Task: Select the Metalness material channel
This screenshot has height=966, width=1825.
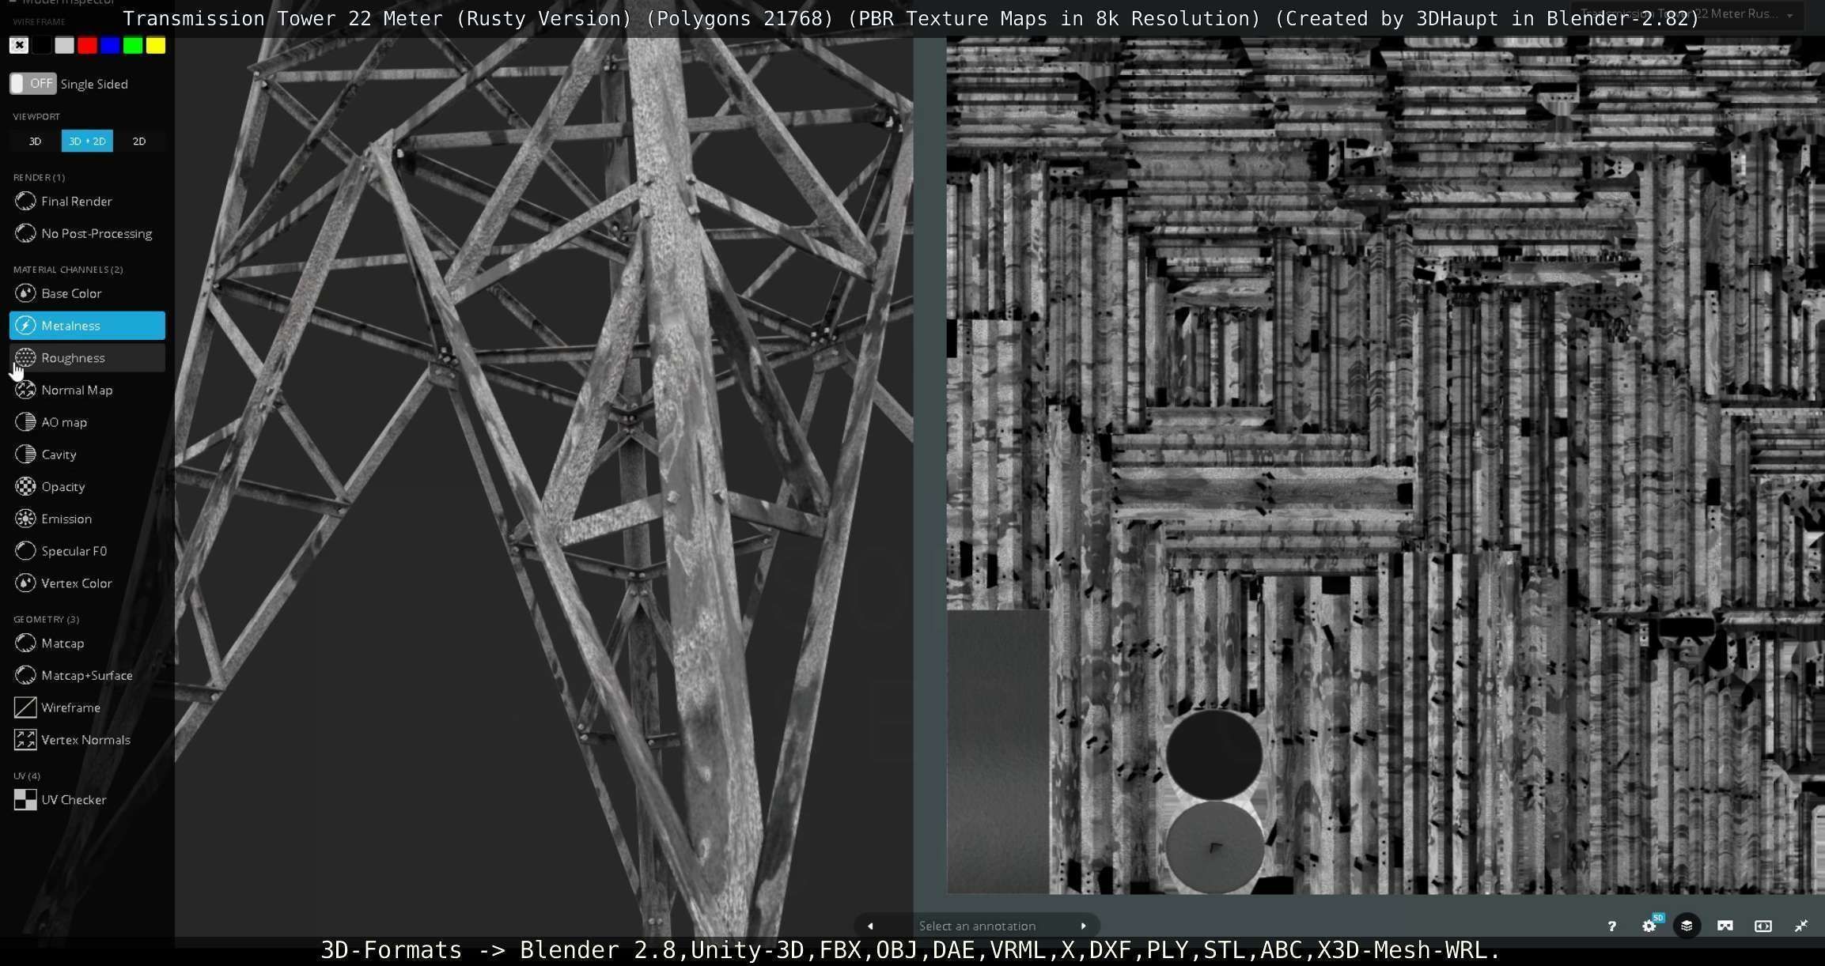Action: (87, 326)
